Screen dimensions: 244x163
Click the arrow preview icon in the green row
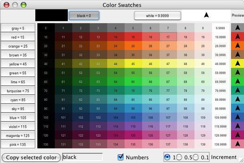(237, 73)
